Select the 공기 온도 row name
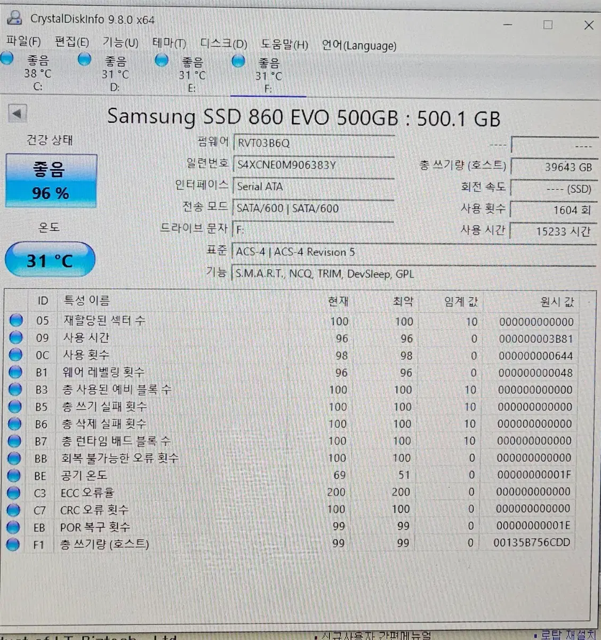Screen dimensions: 601x640 click(x=84, y=475)
